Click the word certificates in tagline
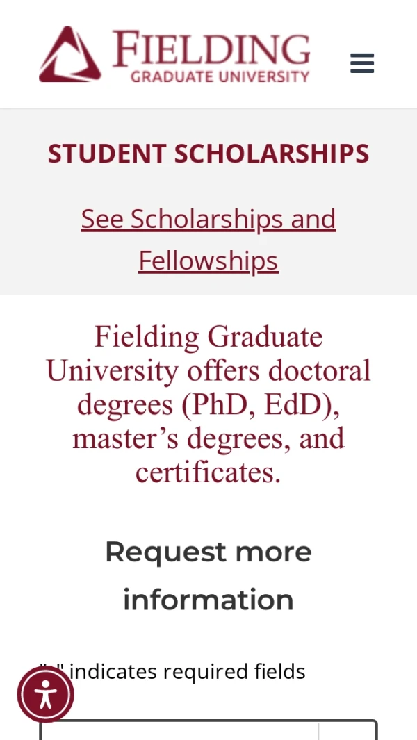Image resolution: width=417 pixels, height=740 pixels. click(208, 472)
